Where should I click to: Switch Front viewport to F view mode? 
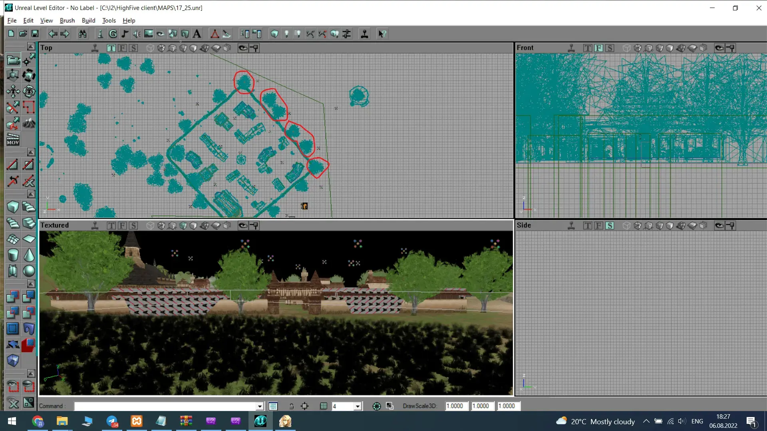coord(598,48)
